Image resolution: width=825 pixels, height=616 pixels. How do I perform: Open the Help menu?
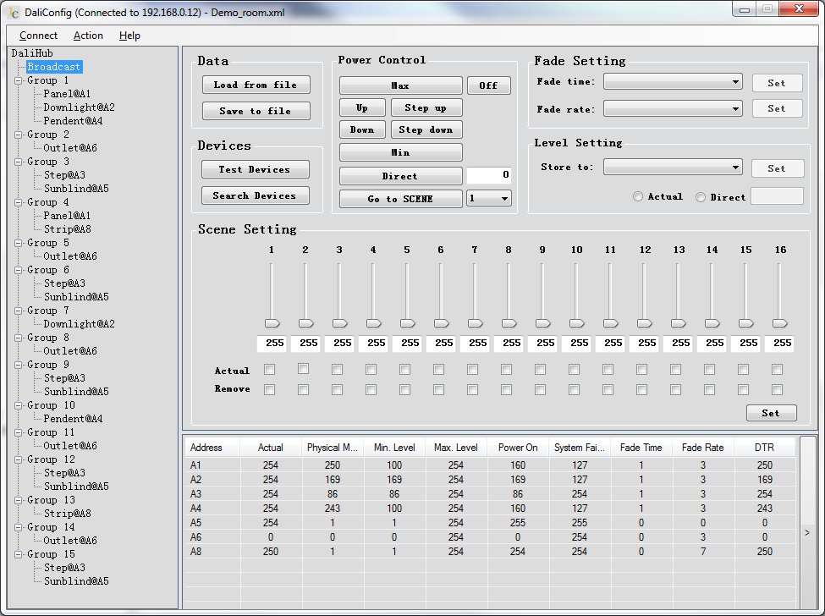click(129, 36)
